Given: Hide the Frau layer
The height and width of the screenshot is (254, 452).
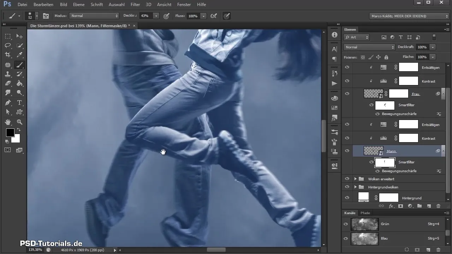Looking at the screenshot, I should (347, 93).
